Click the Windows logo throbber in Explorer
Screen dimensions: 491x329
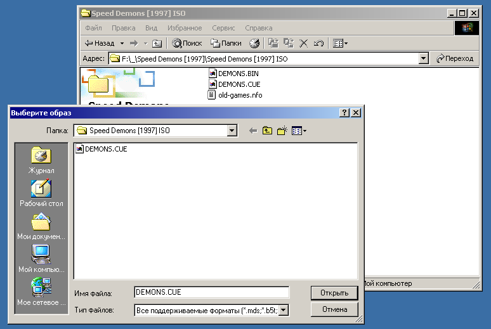click(466, 28)
